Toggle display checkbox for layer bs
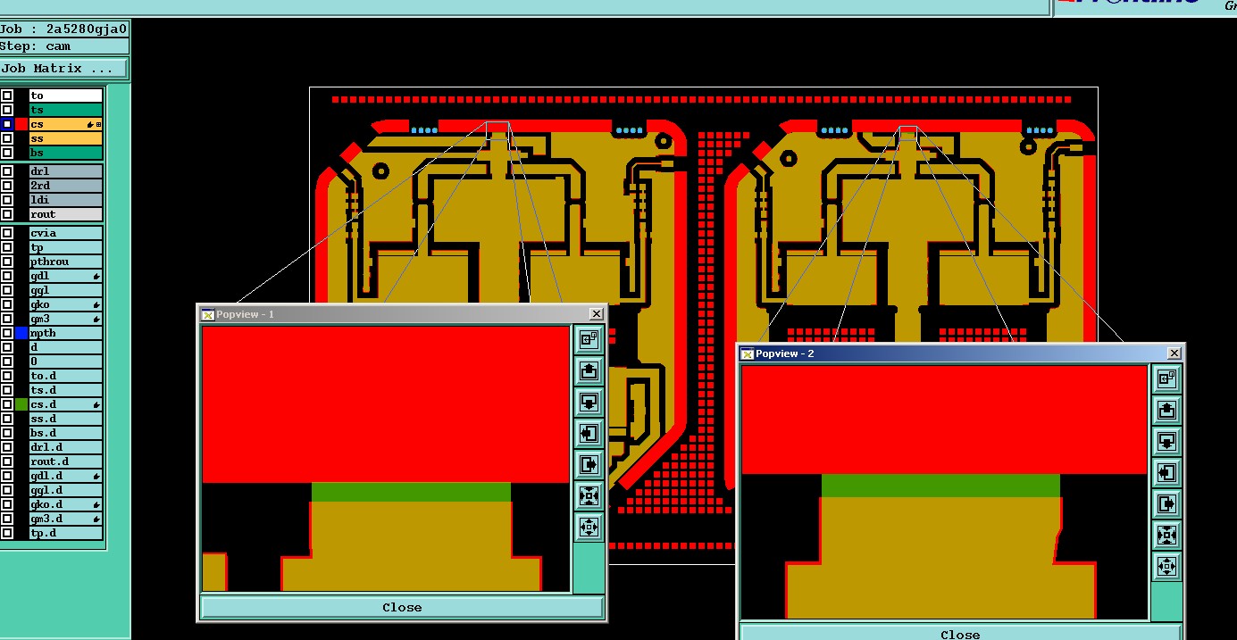1237x640 pixels. (x=7, y=153)
